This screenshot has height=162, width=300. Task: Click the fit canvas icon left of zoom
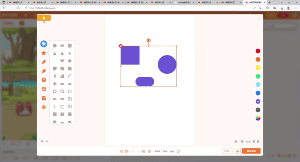coord(236,142)
